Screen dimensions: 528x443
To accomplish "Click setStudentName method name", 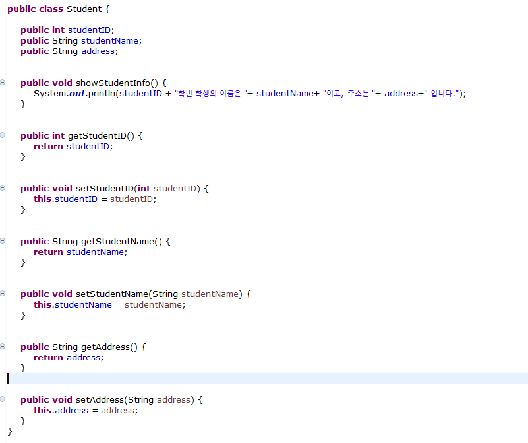I will pos(112,294).
